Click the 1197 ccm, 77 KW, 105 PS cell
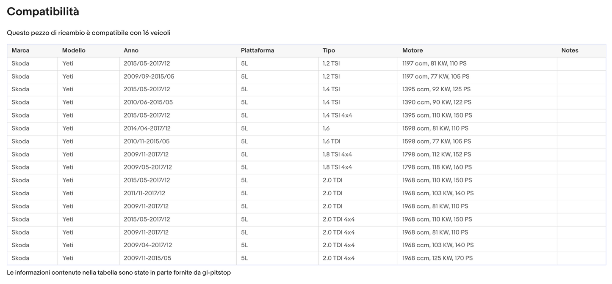The image size is (612, 284). (x=436, y=76)
